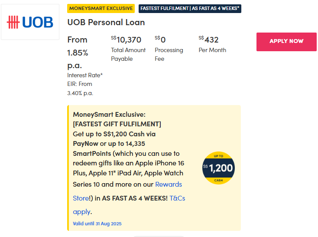Open the Rewards Store link
Screen dimensions: 318x237
169,184
